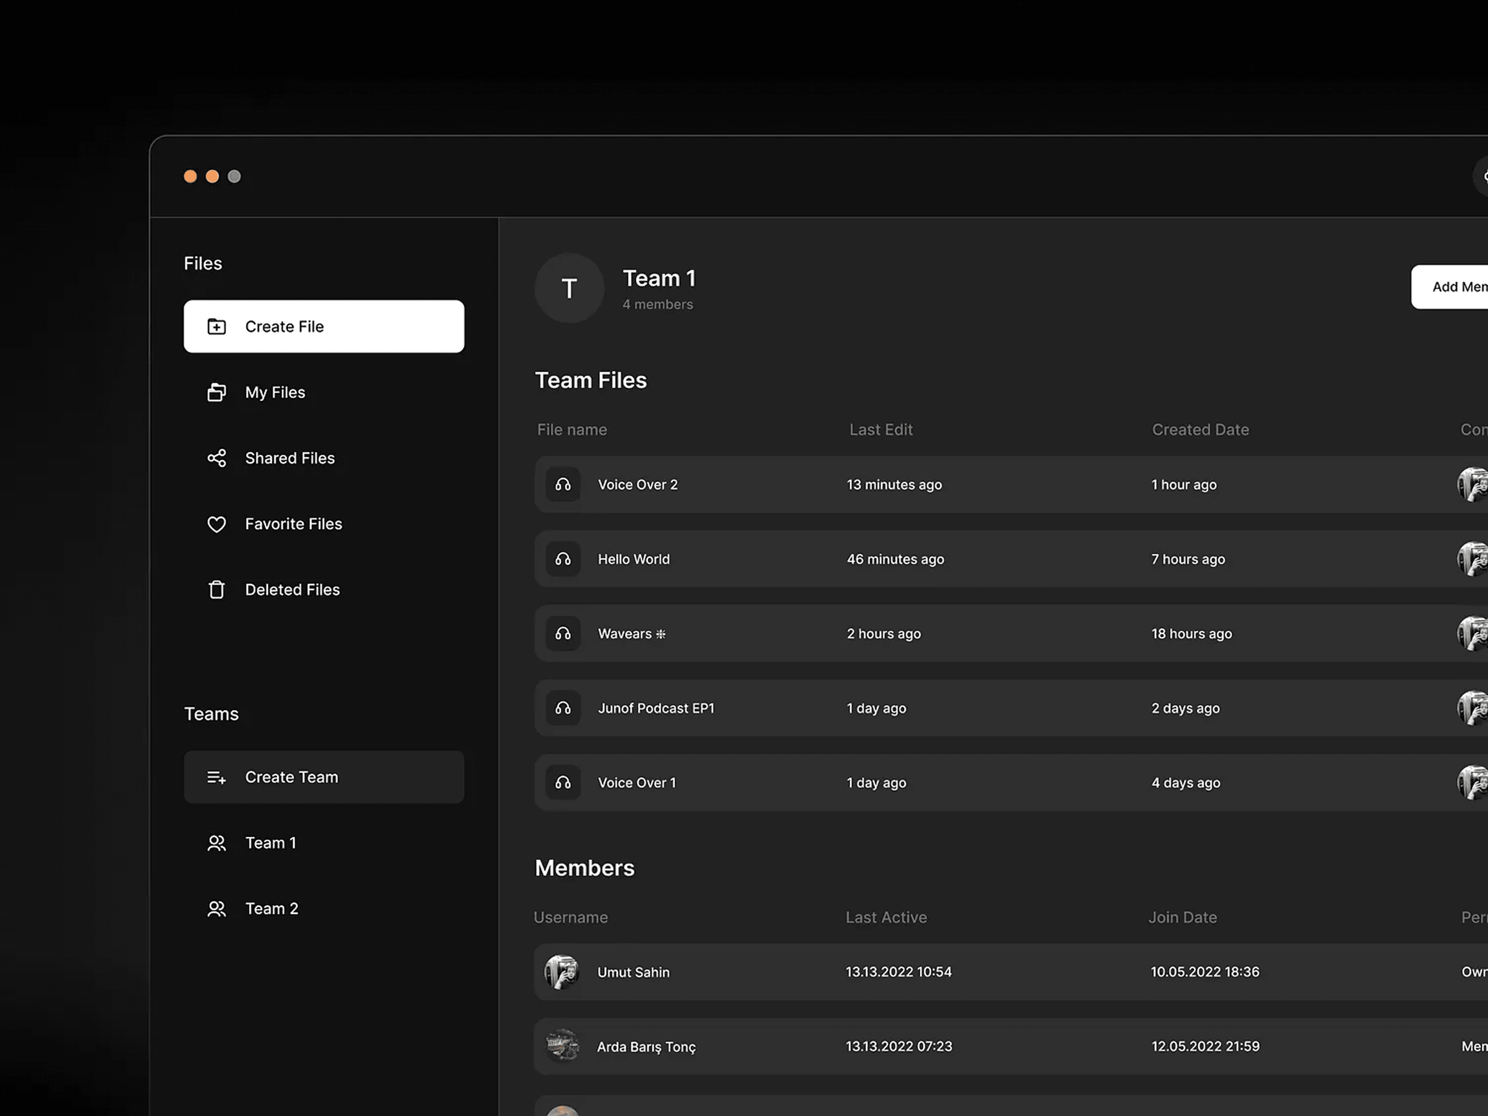Click the Shared Files share icon

click(217, 458)
